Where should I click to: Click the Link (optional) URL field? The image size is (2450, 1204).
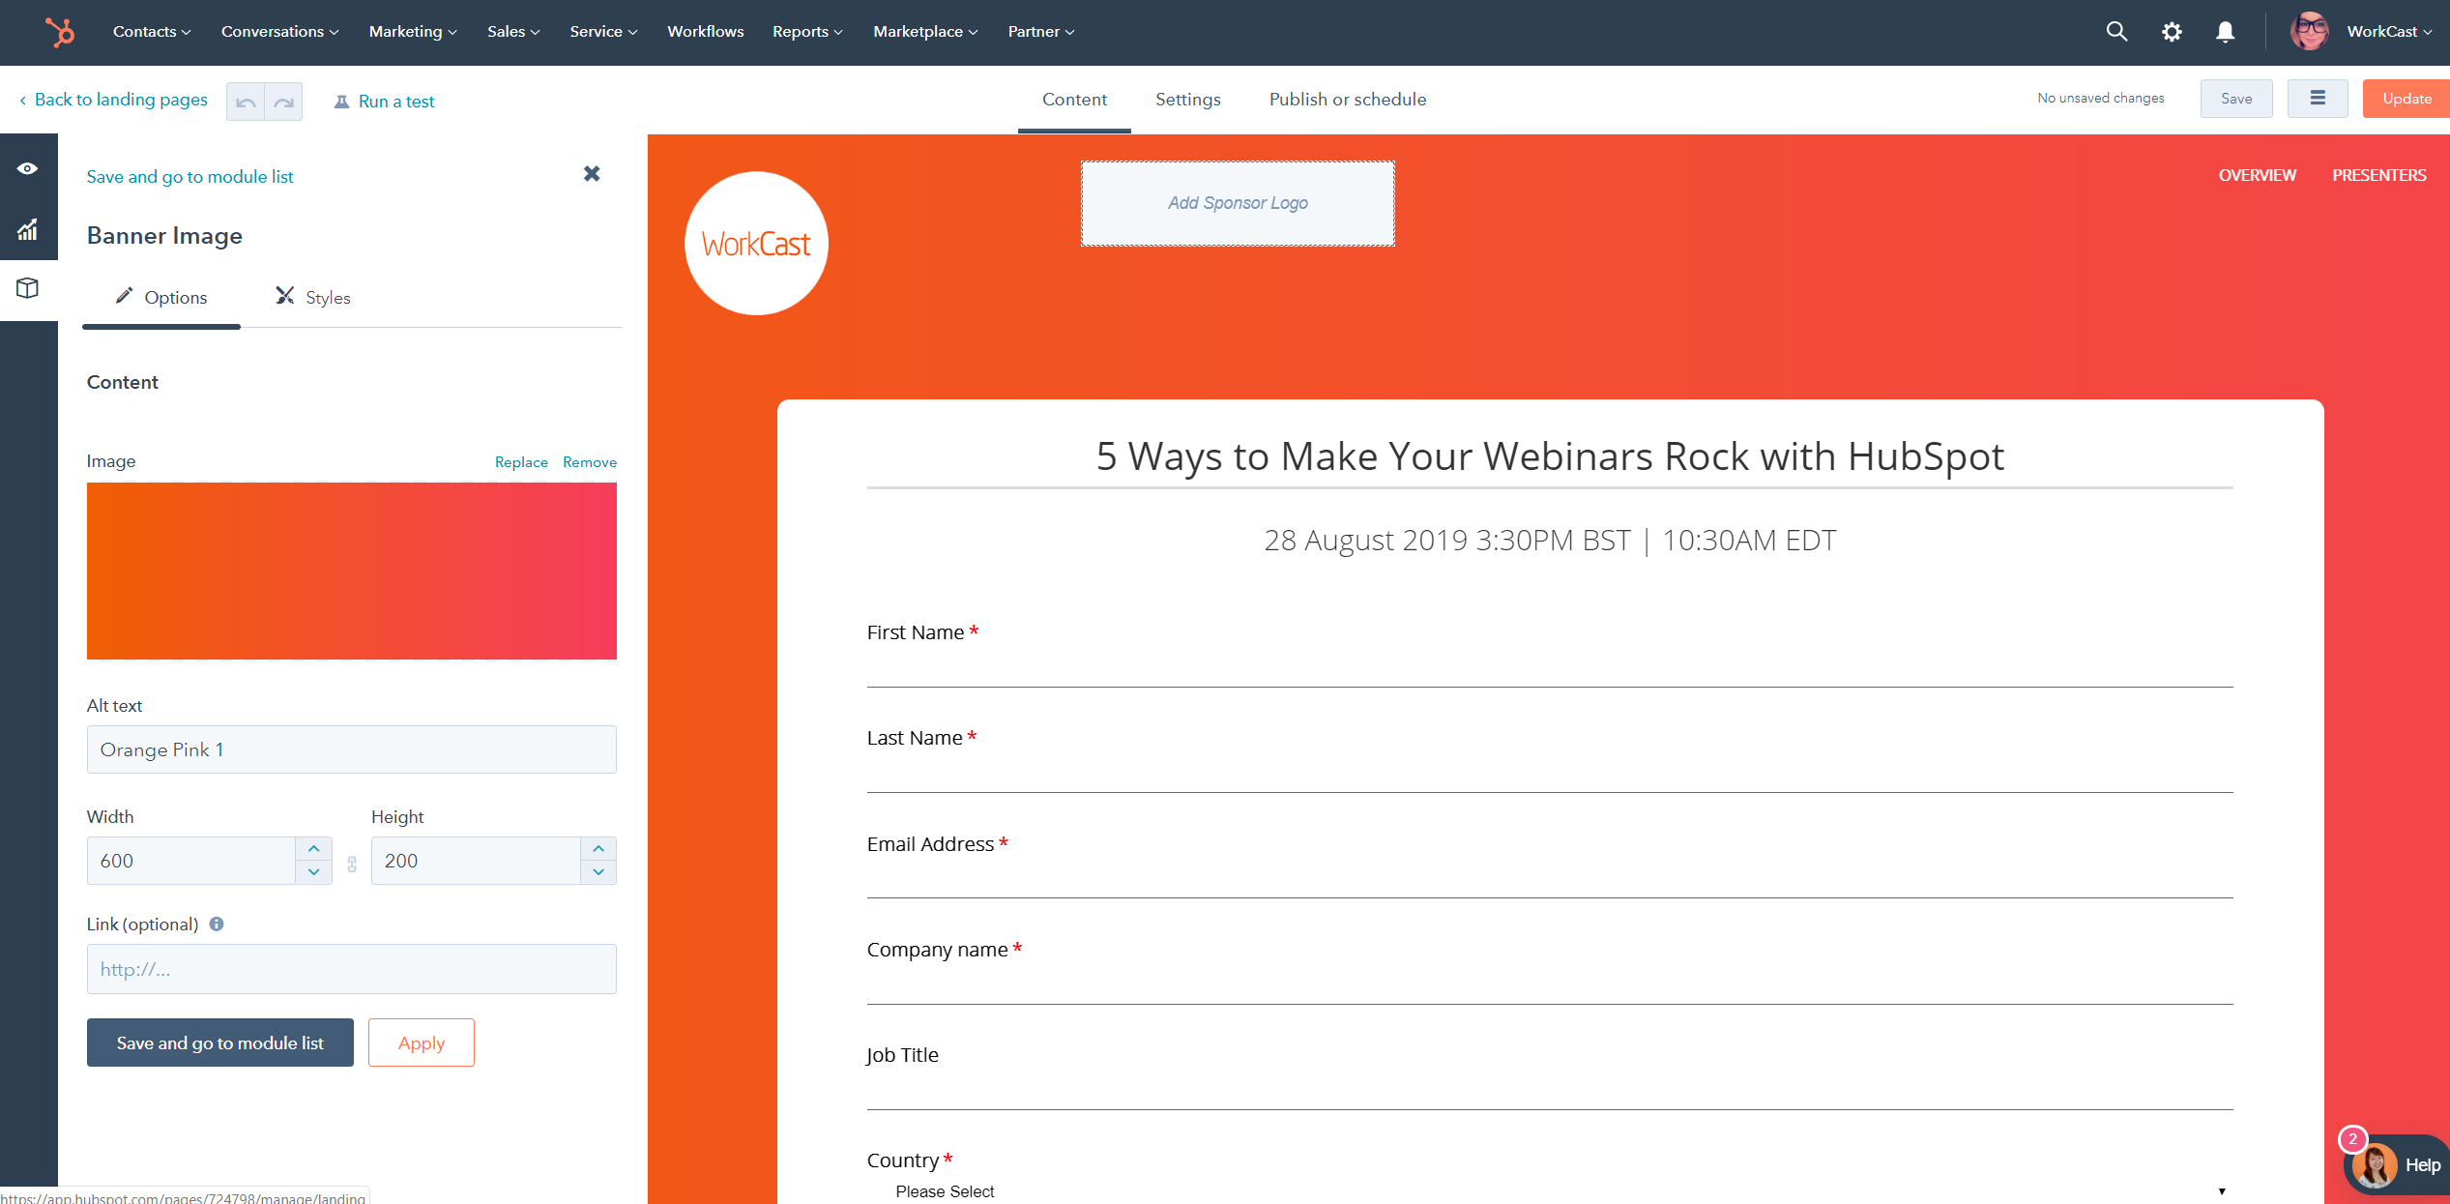tap(352, 969)
